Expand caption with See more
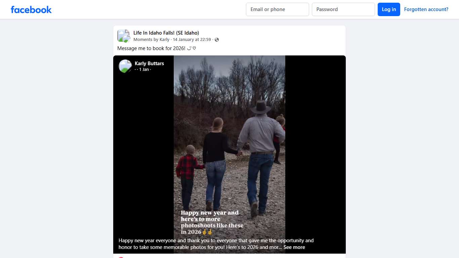 pyautogui.click(x=294, y=247)
